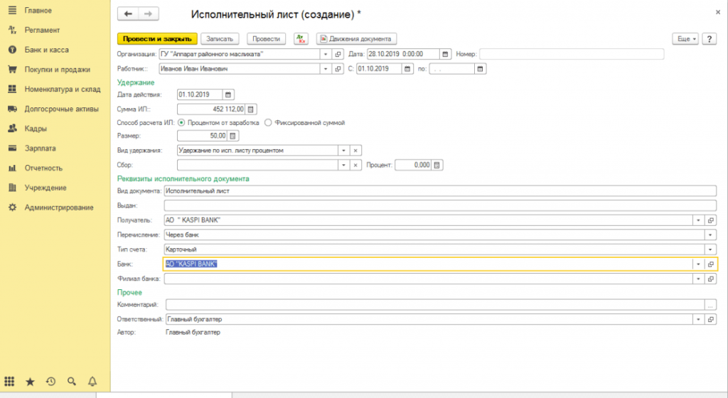Click the Движения документа button
The image size is (728, 398).
click(355, 39)
